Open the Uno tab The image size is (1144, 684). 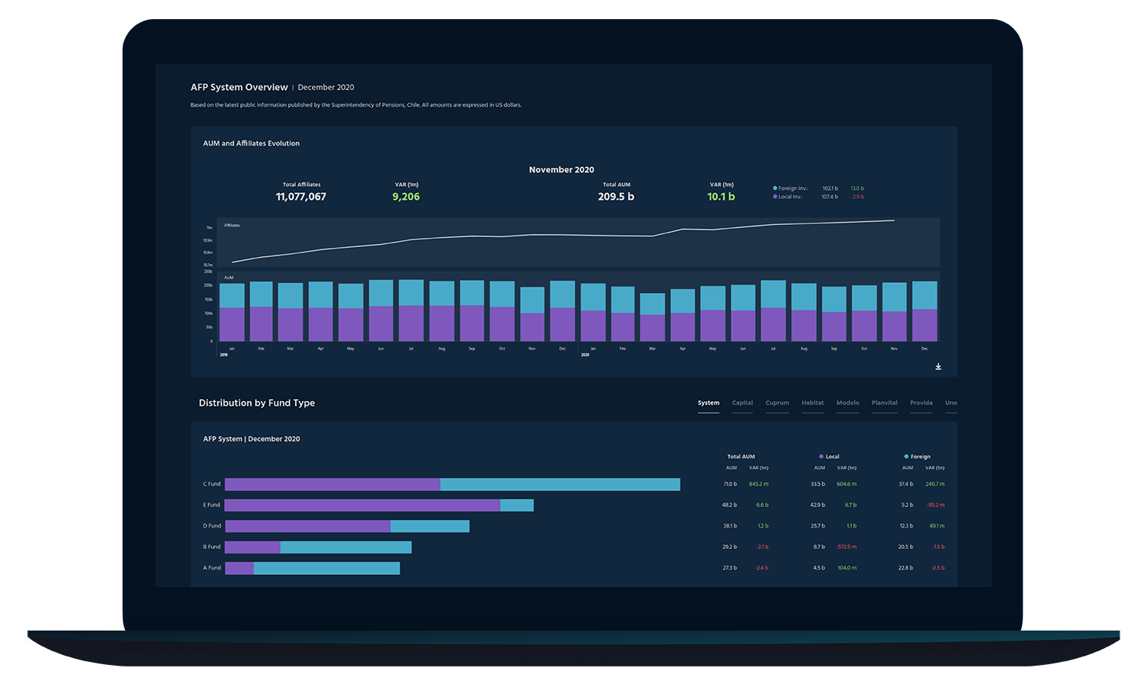pyautogui.click(x=951, y=403)
